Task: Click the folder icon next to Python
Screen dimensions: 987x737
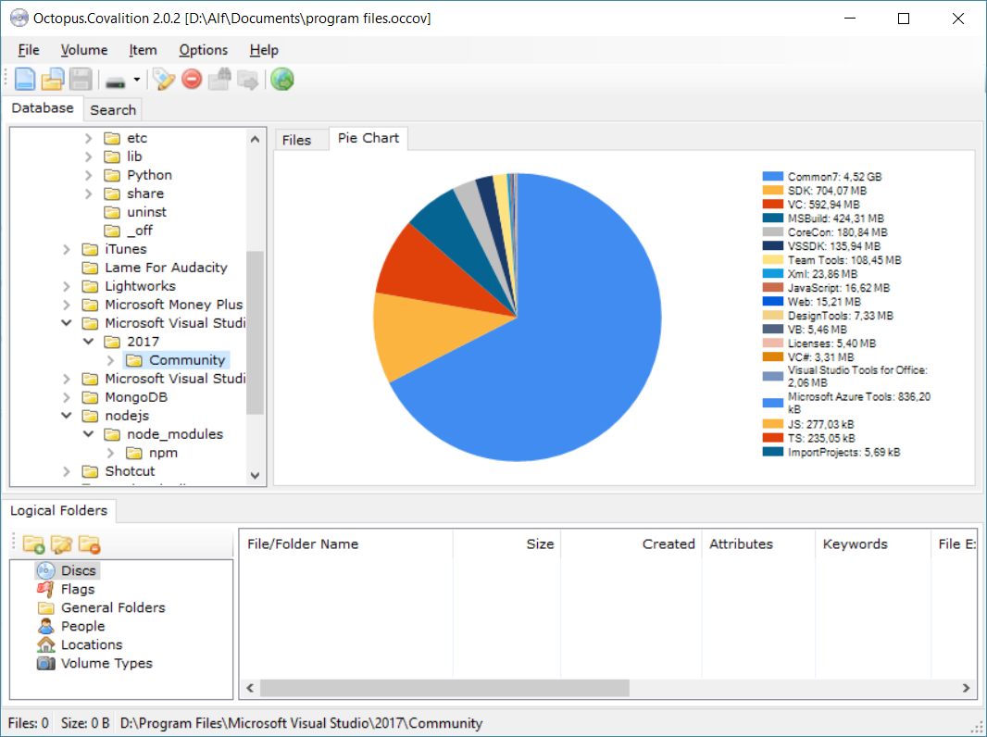Action: tap(112, 175)
